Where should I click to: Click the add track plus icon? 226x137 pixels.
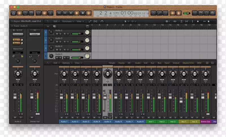coord(48,26)
